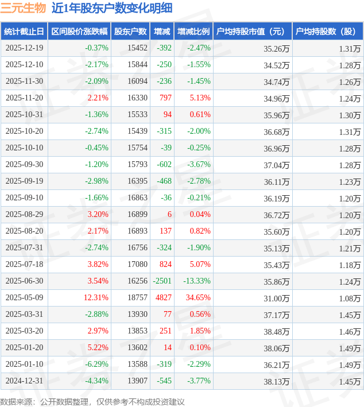364x407 pixels.
Task: Select the 股东户数 column header
Action: click(x=130, y=32)
